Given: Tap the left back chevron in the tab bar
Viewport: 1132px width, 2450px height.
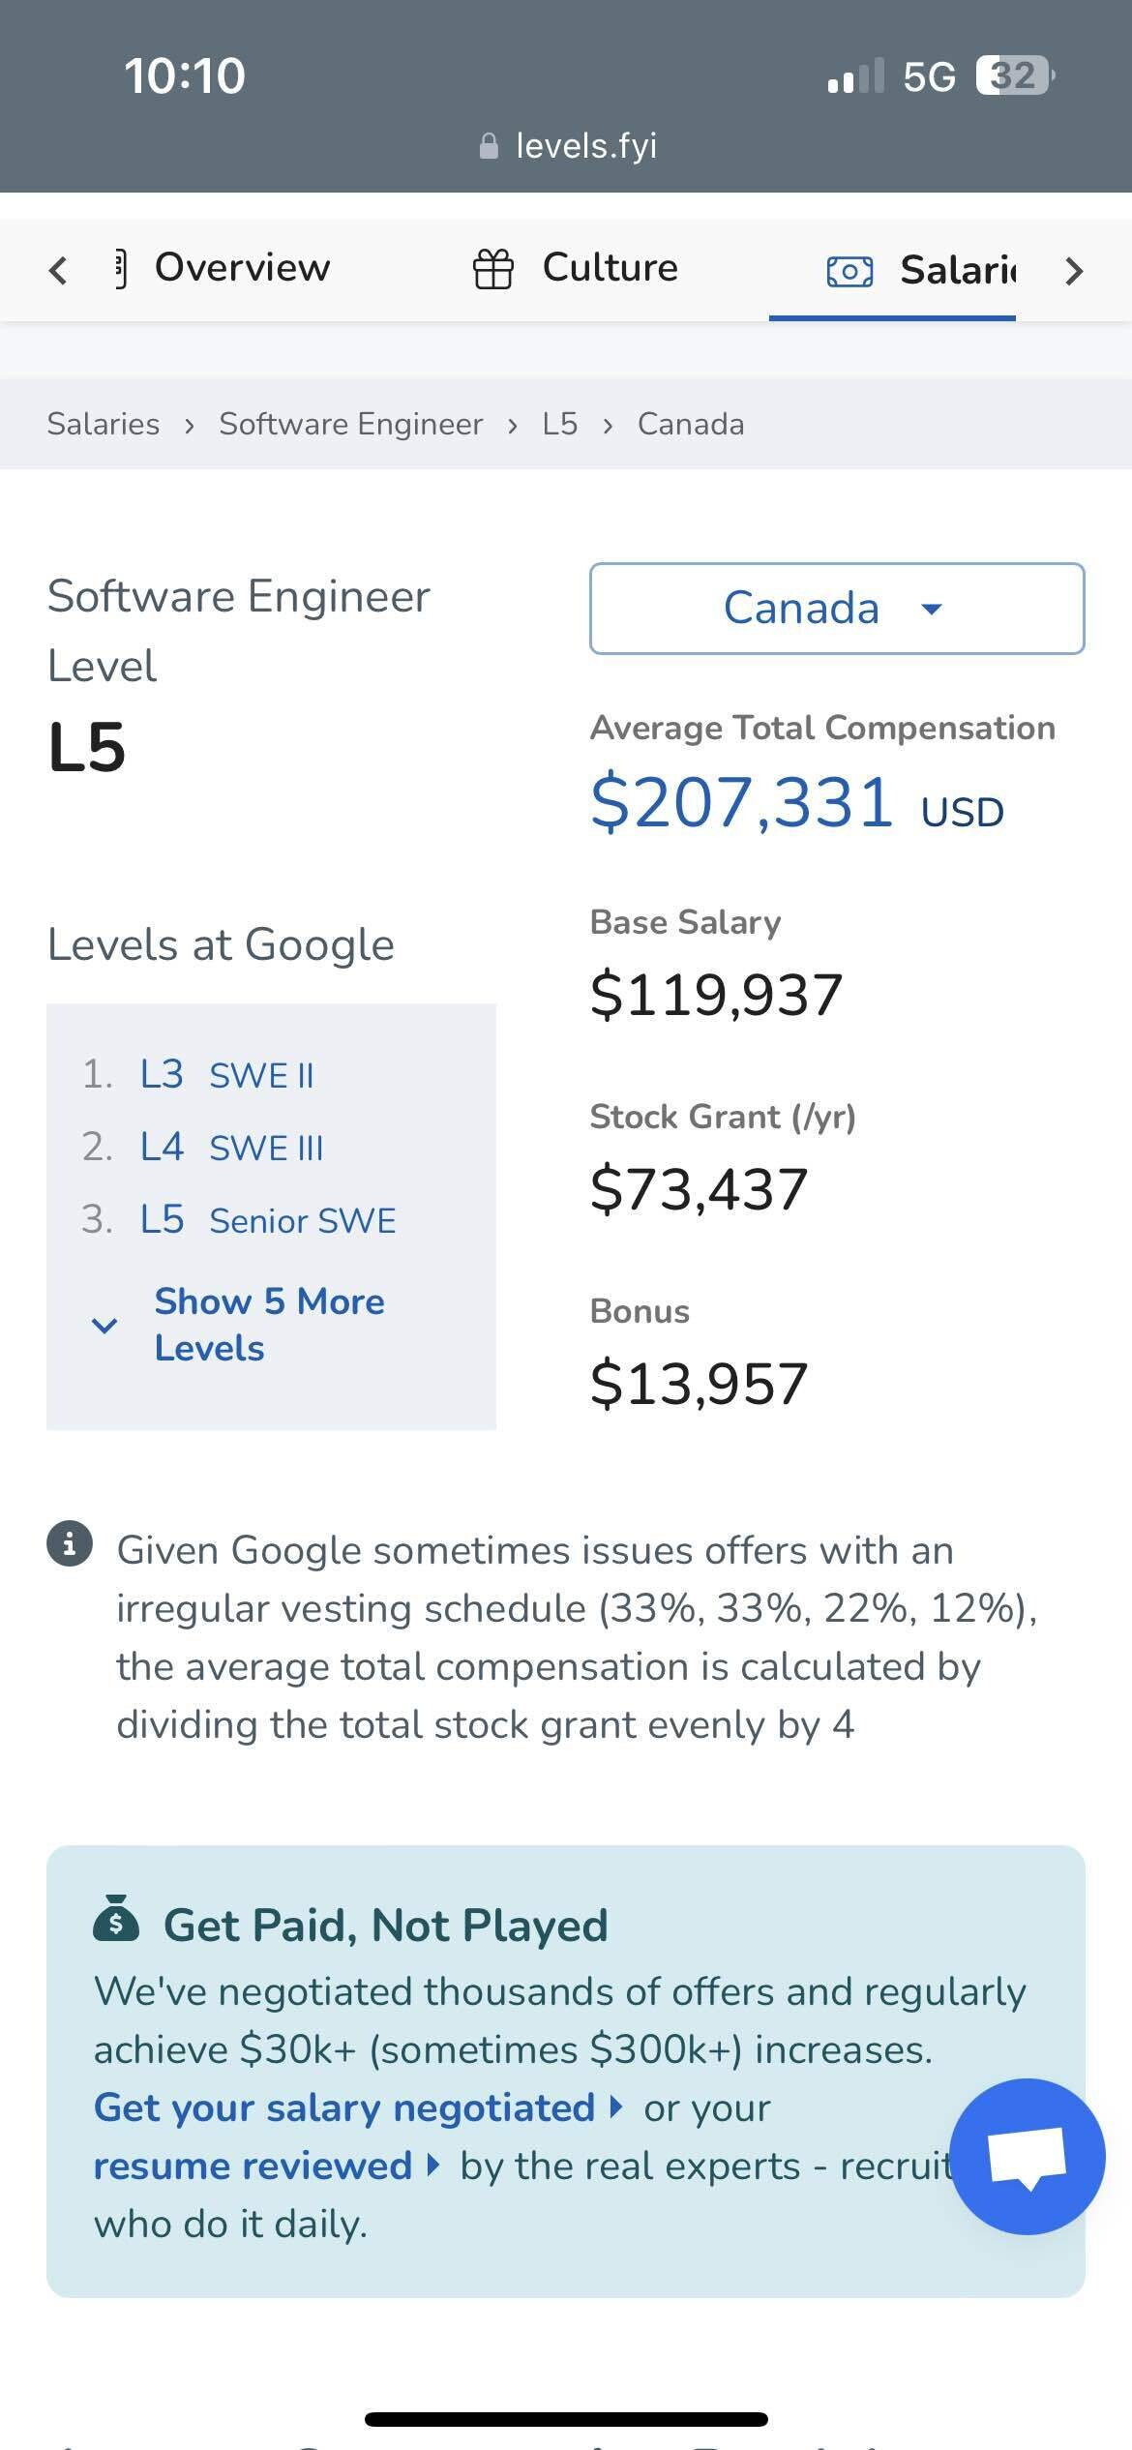Looking at the screenshot, I should (56, 270).
